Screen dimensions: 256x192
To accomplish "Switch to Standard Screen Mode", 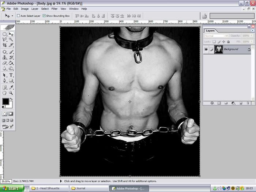I will 4,120.
